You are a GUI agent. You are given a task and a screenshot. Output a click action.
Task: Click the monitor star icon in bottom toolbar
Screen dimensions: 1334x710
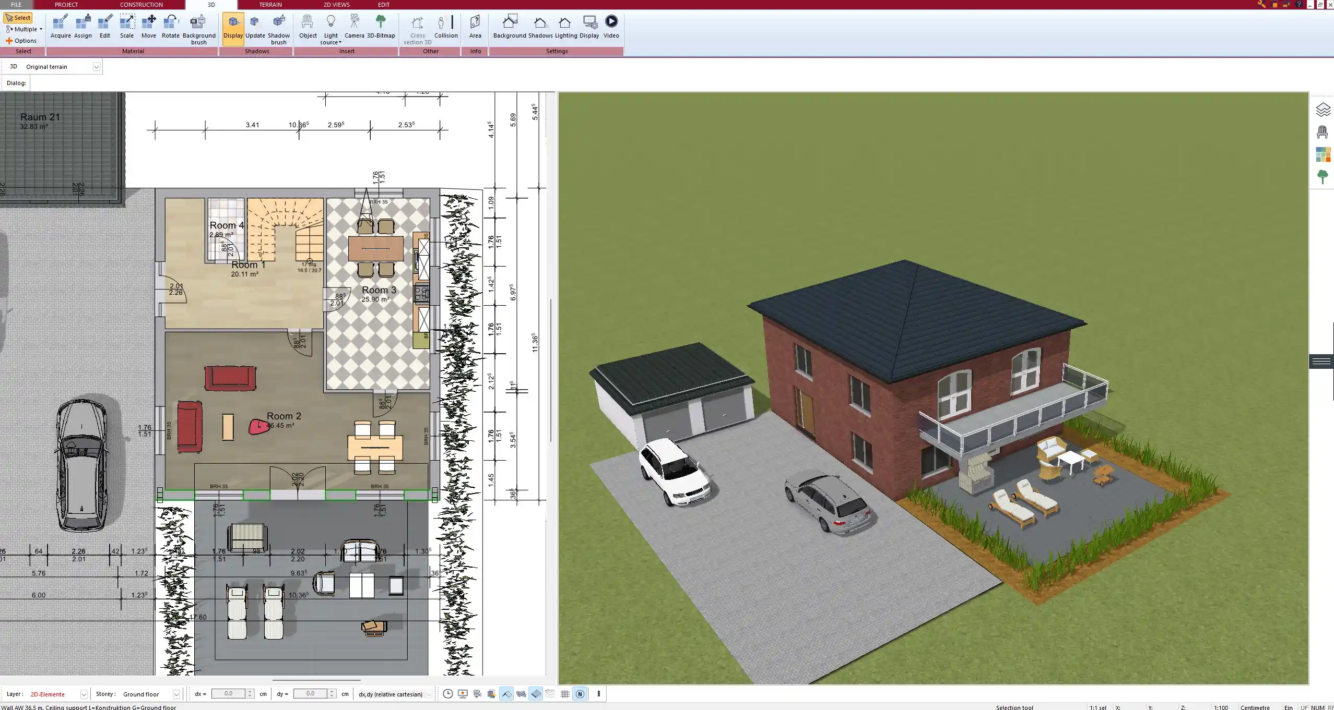tap(463, 694)
